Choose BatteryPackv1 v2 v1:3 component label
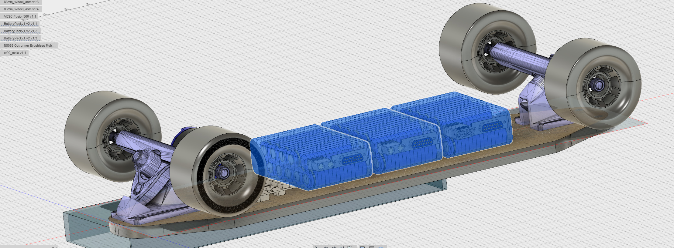The image size is (674, 248). tap(20, 38)
